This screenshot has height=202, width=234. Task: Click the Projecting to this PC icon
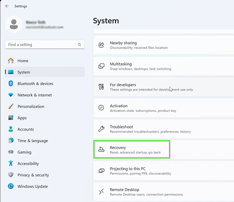[x=101, y=170]
